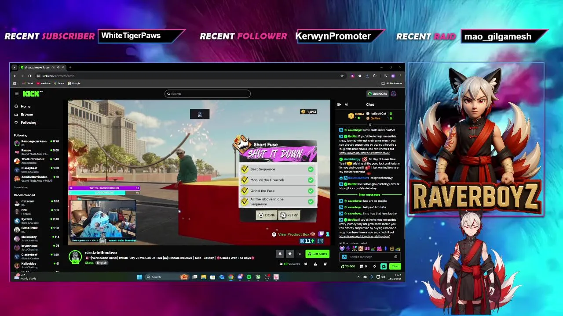Expand Show More under Following

click(21, 187)
